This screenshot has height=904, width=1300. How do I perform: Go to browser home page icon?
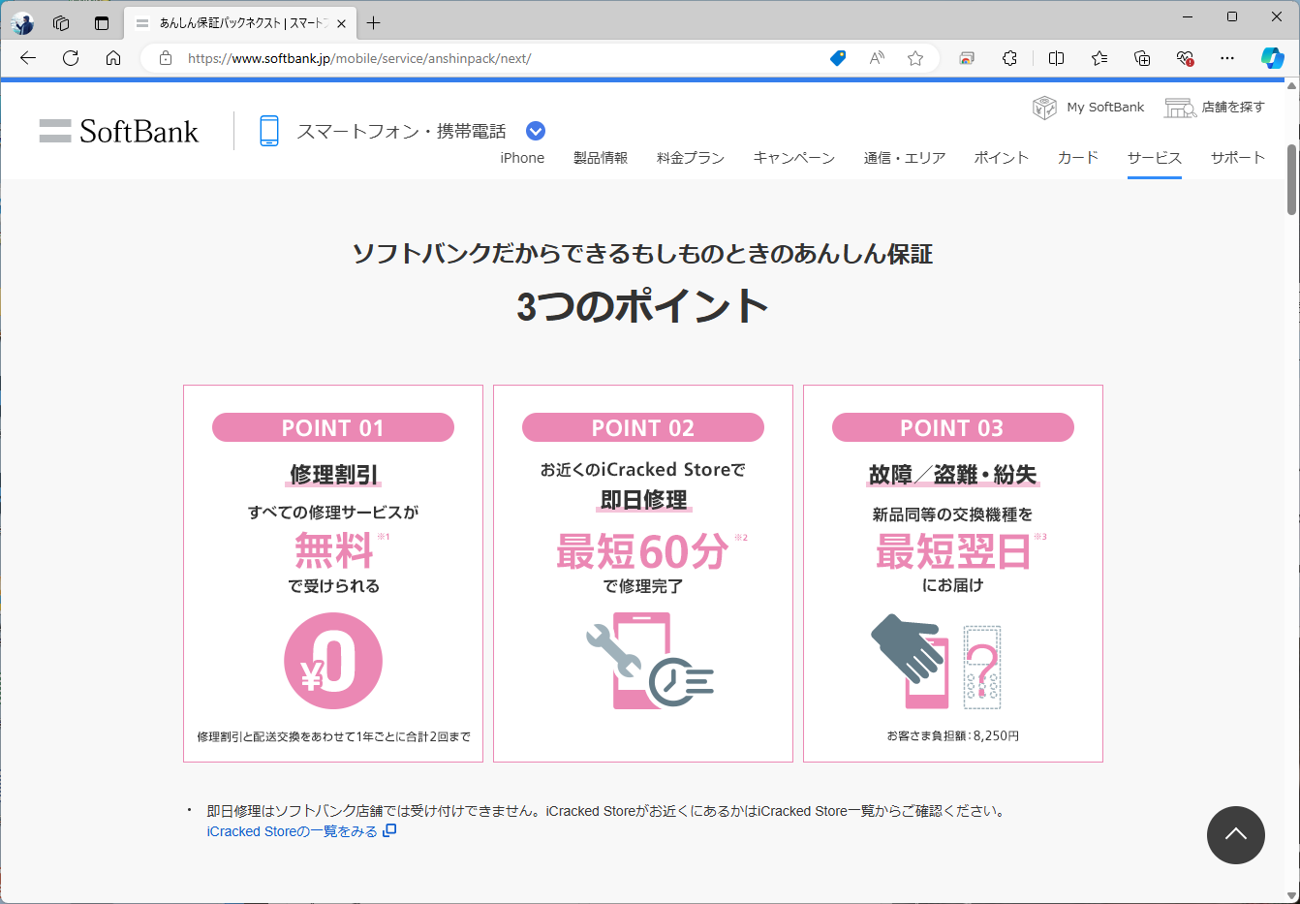coord(113,58)
